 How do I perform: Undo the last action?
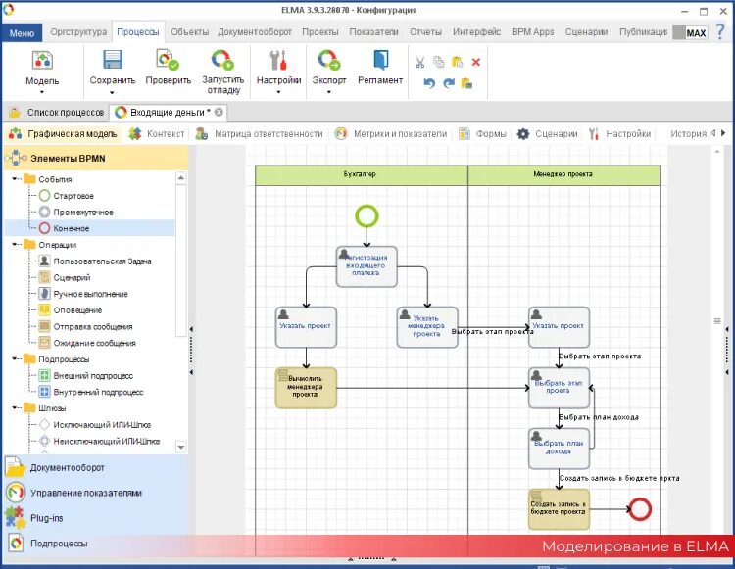(x=429, y=83)
